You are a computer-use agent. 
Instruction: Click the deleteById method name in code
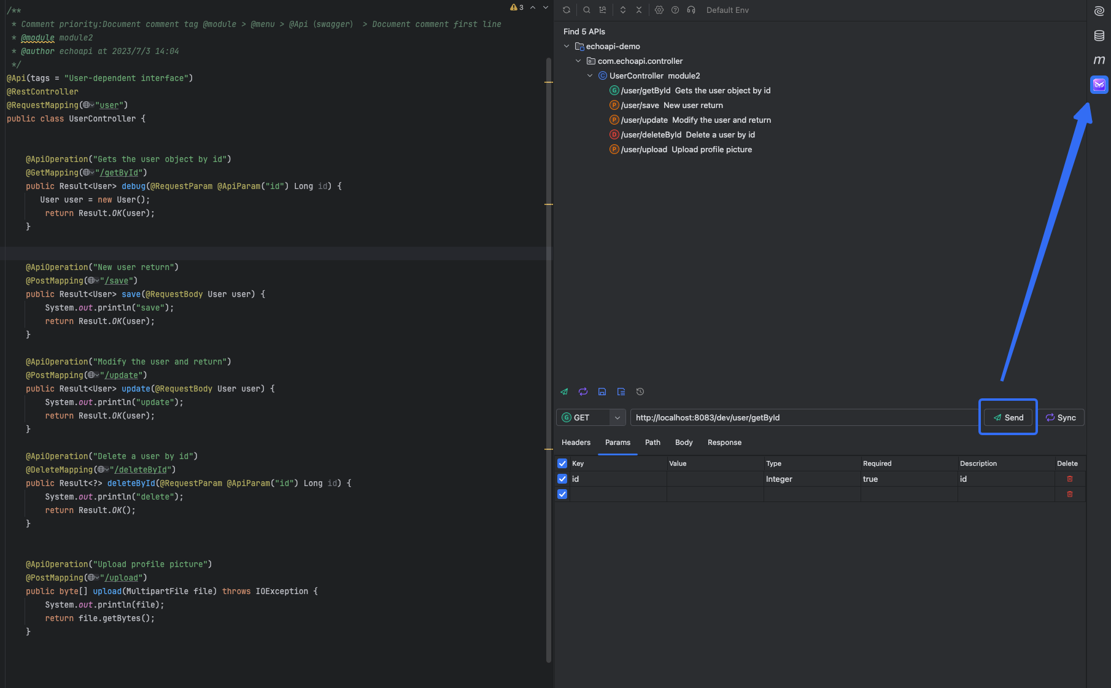pos(131,483)
